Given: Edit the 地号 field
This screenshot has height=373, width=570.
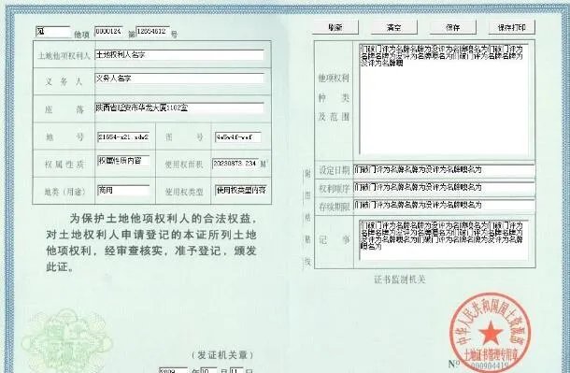Looking at the screenshot, I should point(123,137).
